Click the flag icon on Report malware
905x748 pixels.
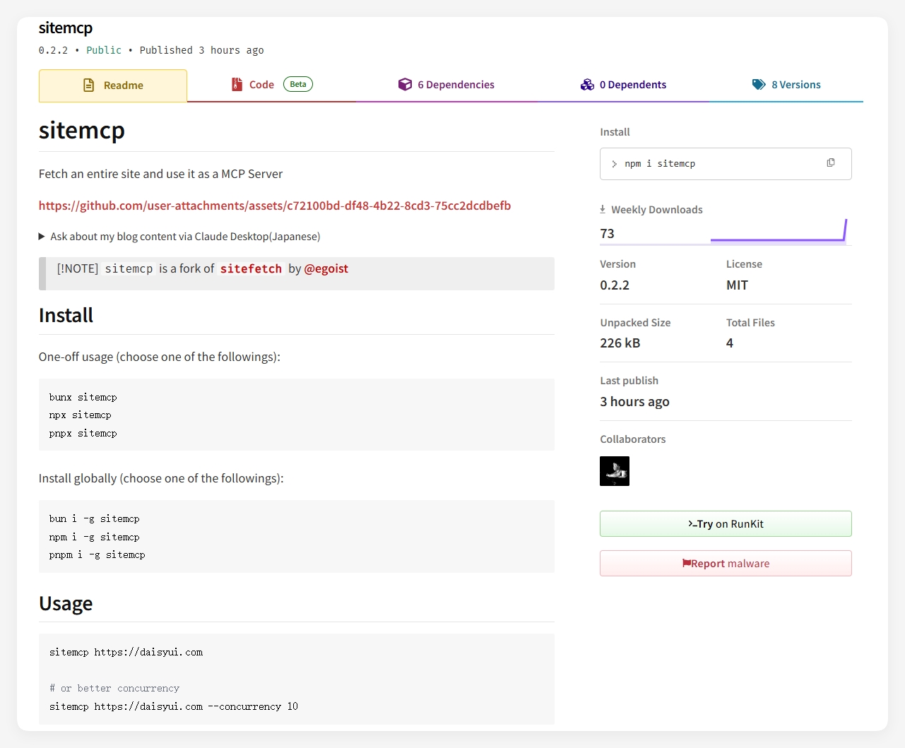pyautogui.click(x=686, y=563)
